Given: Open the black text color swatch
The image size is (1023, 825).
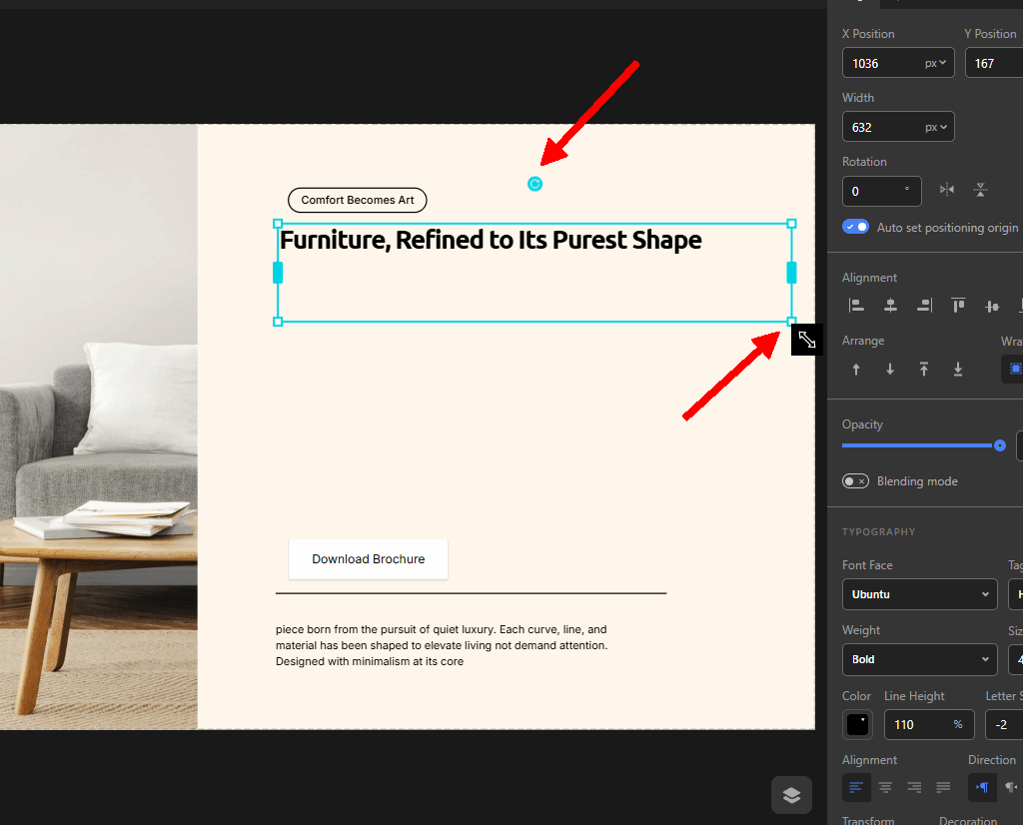Looking at the screenshot, I should coord(857,724).
